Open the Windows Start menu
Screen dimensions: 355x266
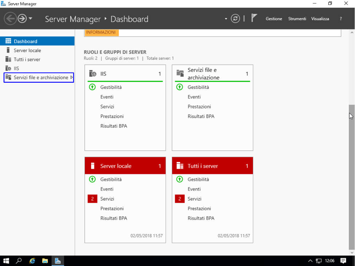[x=6, y=261]
